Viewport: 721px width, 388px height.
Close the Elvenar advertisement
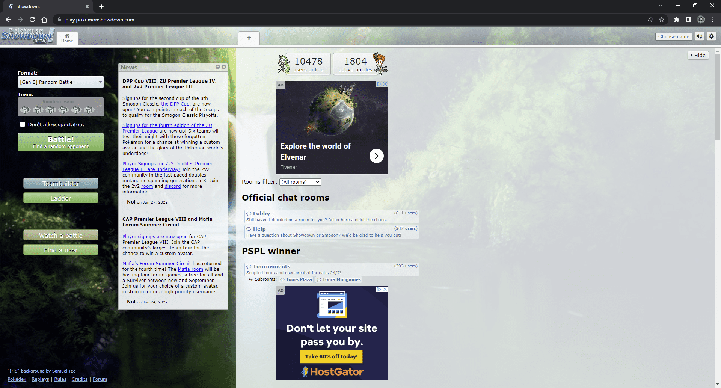[385, 84]
